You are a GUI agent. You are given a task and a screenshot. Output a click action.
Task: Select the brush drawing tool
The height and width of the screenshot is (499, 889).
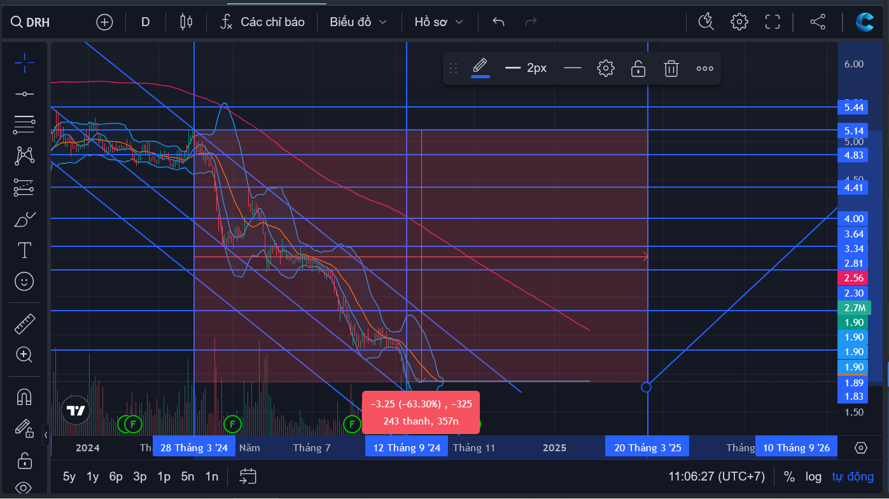click(x=24, y=219)
